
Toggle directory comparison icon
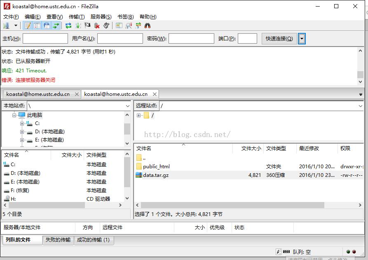point(129,26)
